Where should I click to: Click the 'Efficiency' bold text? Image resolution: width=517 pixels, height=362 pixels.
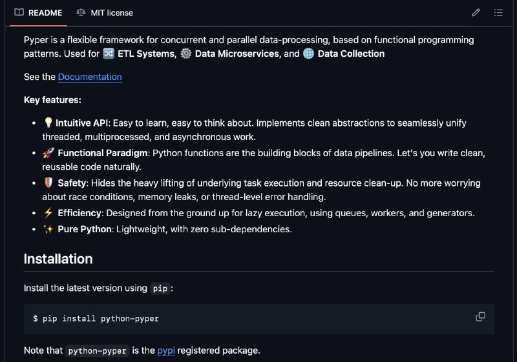[x=79, y=213]
